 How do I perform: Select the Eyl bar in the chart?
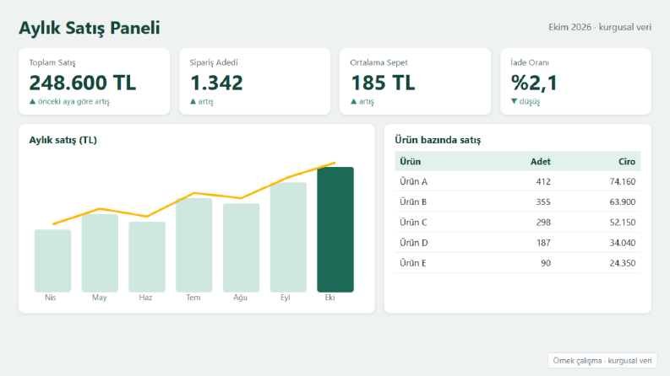[288, 237]
